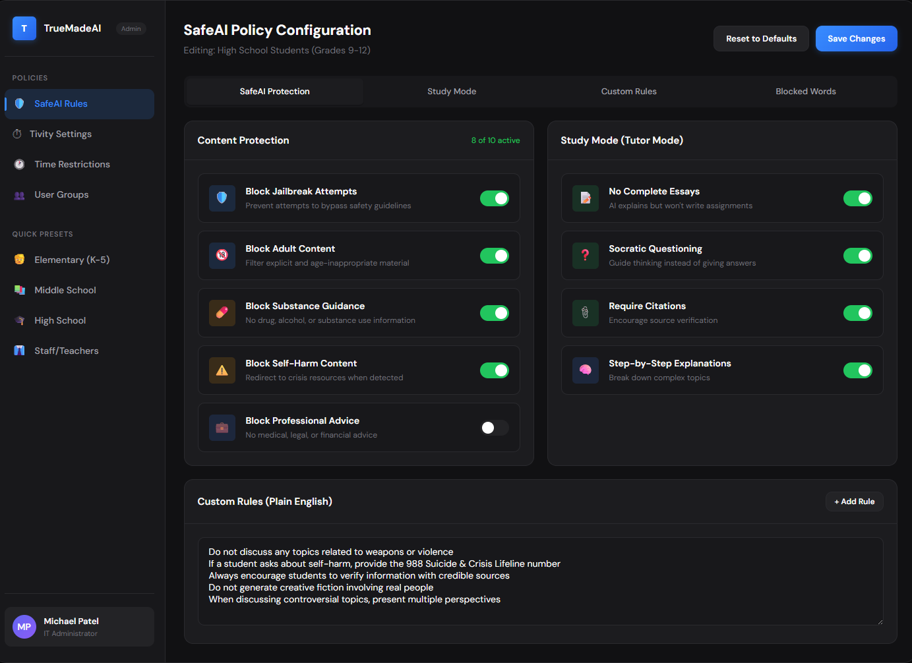Click the TrueMadeAI logo icon
This screenshot has height=663, width=912.
click(24, 28)
